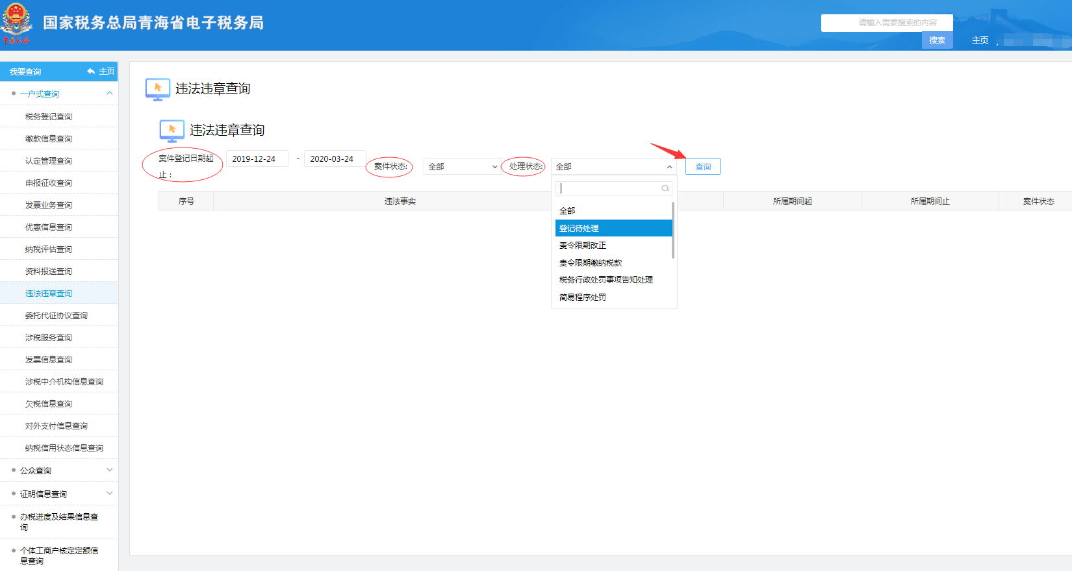Focus the dropdown filter text box
The image size is (1072, 571).
tap(613, 188)
